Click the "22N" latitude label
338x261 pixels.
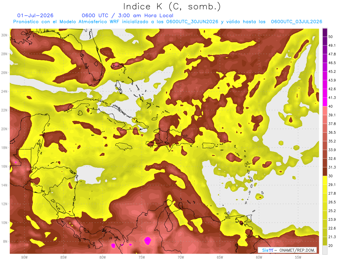click(x=5, y=110)
